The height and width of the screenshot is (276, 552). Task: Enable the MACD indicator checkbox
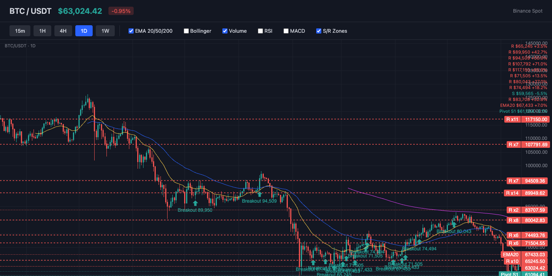[286, 31]
